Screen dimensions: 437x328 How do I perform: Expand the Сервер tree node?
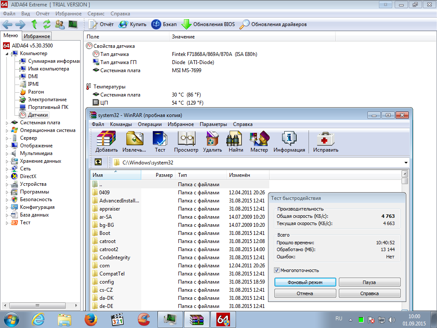pyautogui.click(x=7, y=138)
